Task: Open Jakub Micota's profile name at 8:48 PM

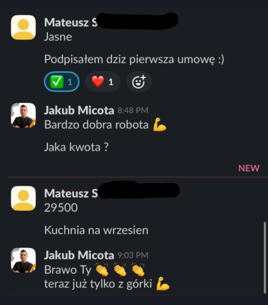Action: coord(79,110)
